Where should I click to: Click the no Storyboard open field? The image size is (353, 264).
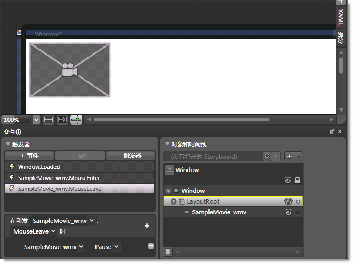212,157
